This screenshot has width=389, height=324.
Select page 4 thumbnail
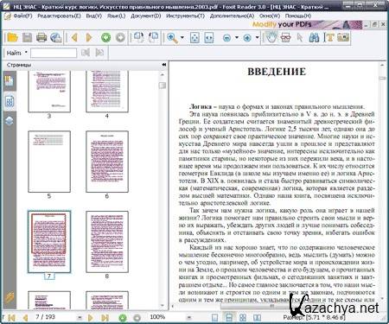pos(107,92)
